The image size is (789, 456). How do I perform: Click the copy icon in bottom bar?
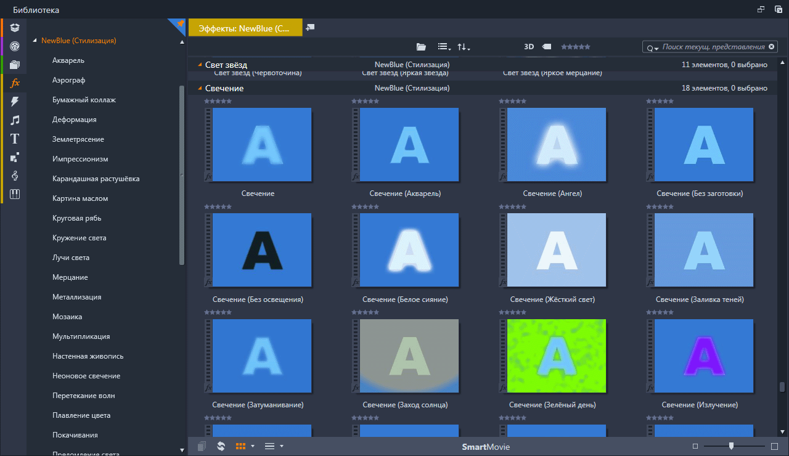point(202,446)
